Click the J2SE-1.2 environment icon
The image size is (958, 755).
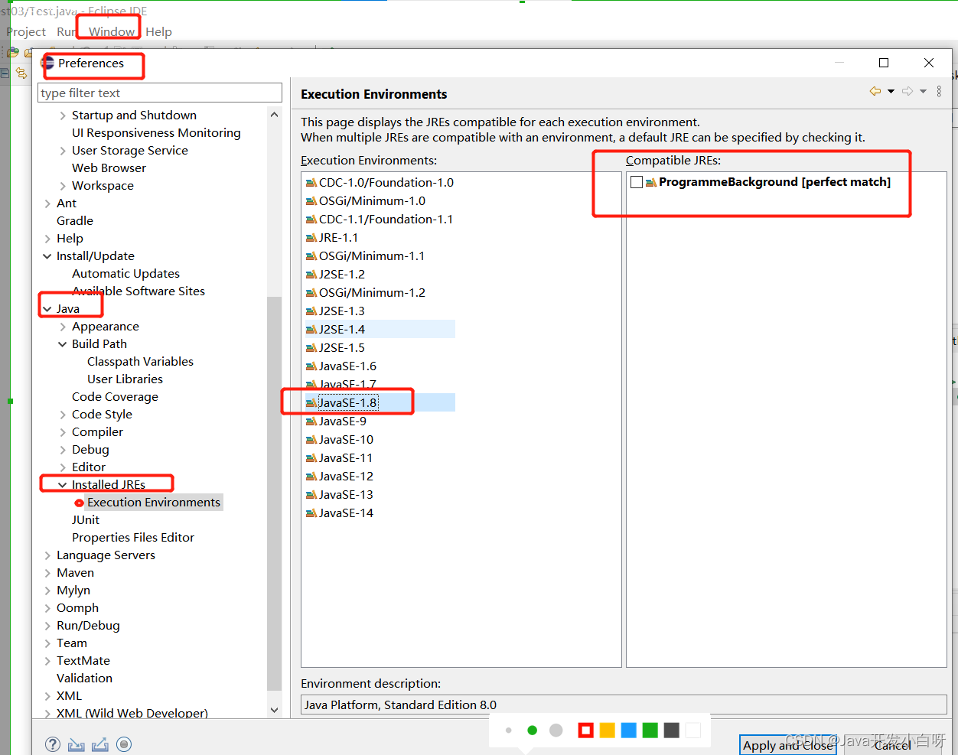click(x=311, y=275)
